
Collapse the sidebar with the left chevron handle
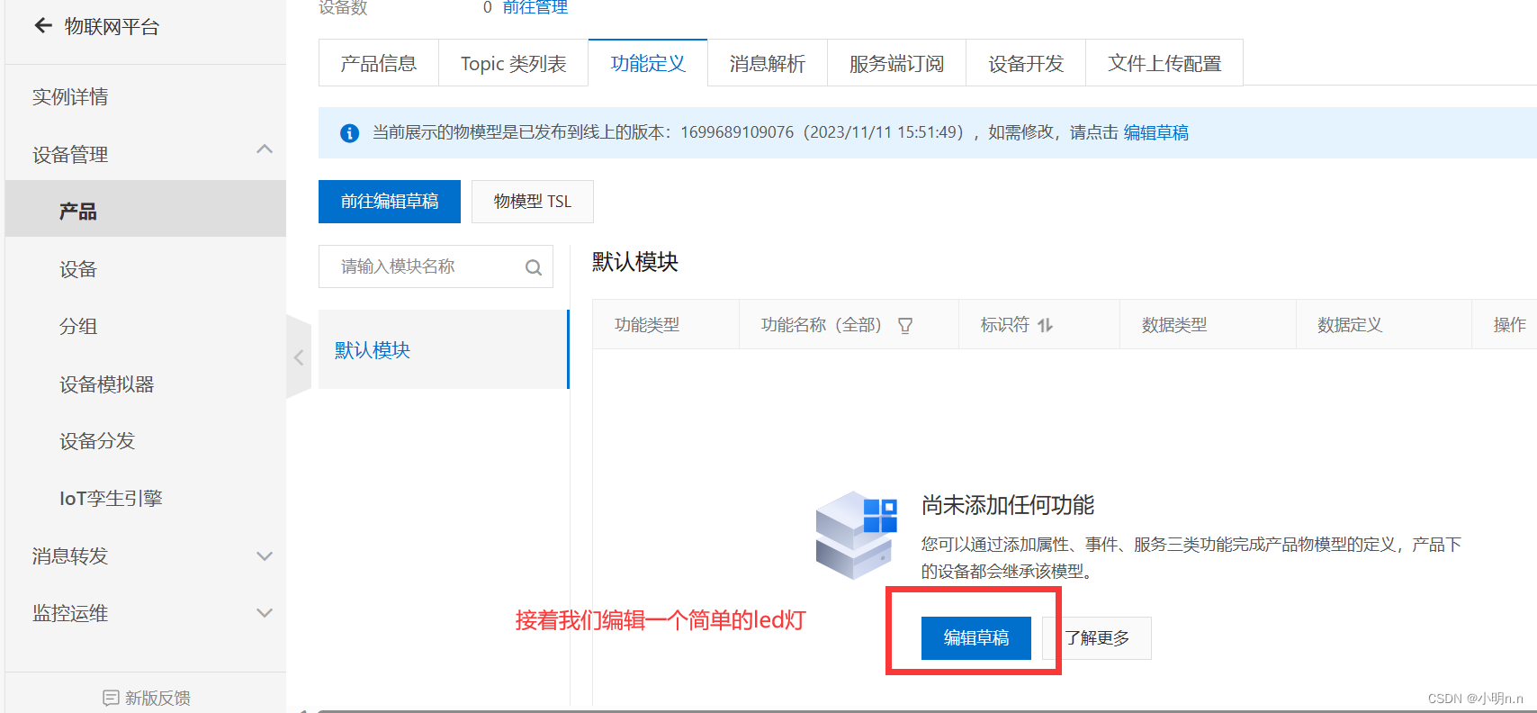(299, 357)
